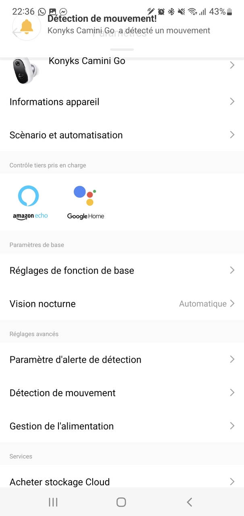Tap the Konyks Camini Go device name
Image resolution: width=244 pixels, height=516 pixels.
(x=87, y=61)
